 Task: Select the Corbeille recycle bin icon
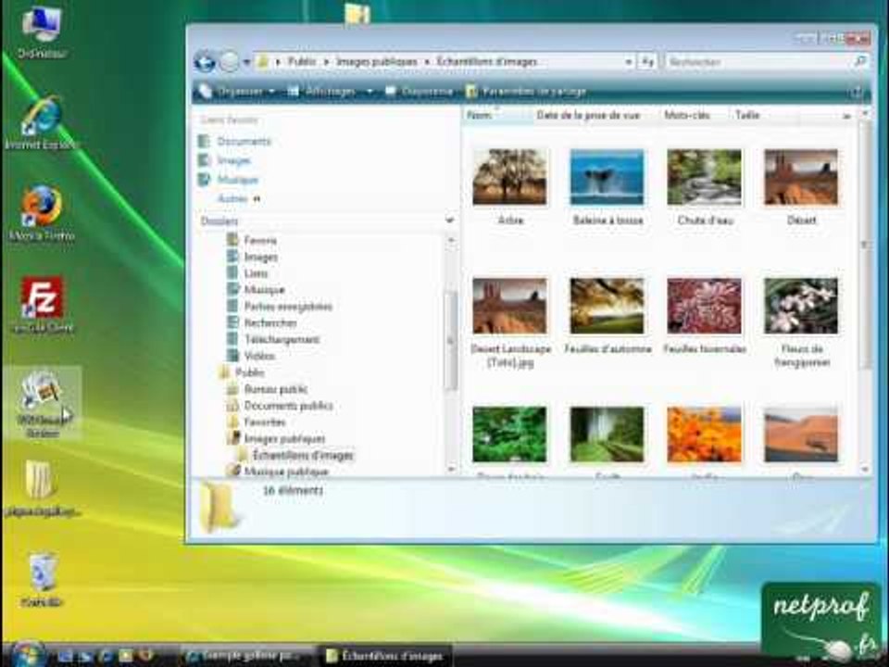(x=42, y=579)
